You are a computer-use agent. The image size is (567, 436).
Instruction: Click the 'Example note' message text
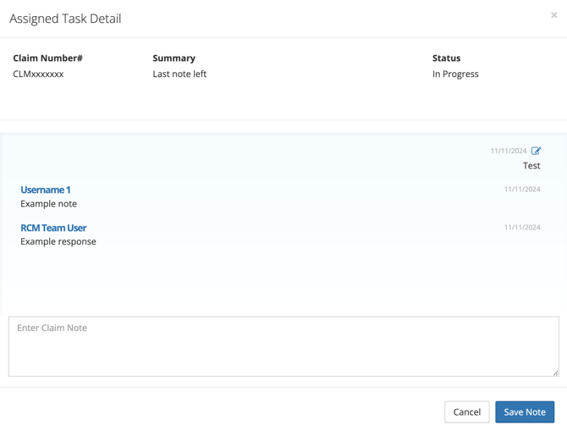(48, 204)
